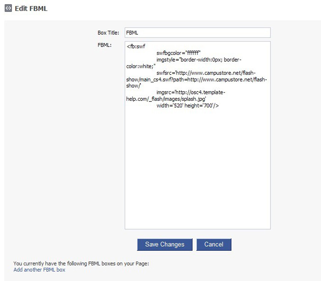Click empty space inside the FBML textarea

point(198,168)
